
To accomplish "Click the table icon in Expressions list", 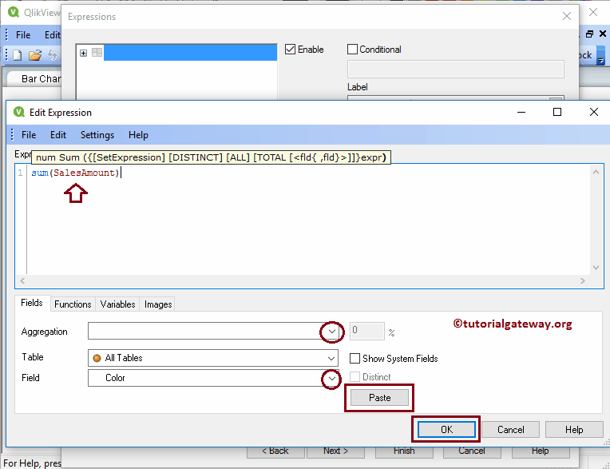I will pos(97,53).
